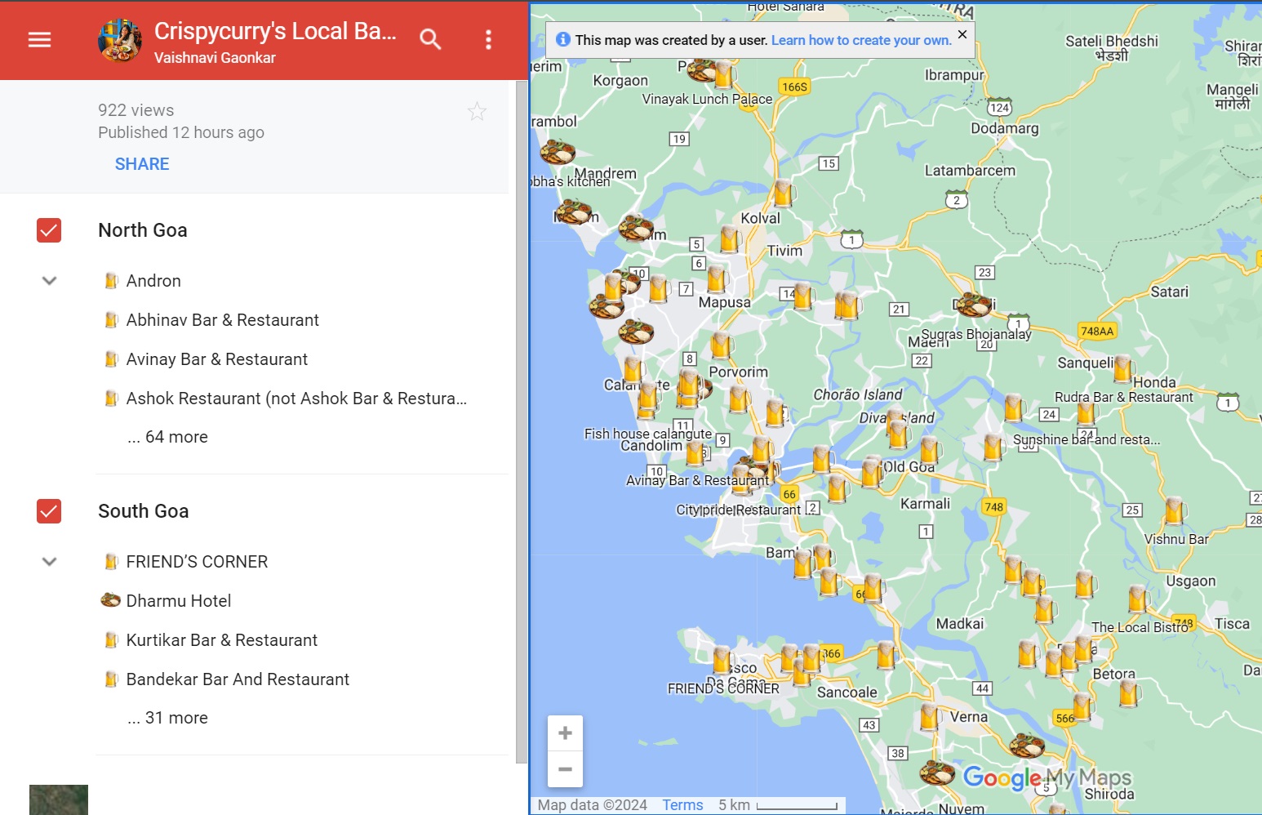This screenshot has width=1262, height=815.
Task: Open the three-dot options menu
Action: coord(488,39)
